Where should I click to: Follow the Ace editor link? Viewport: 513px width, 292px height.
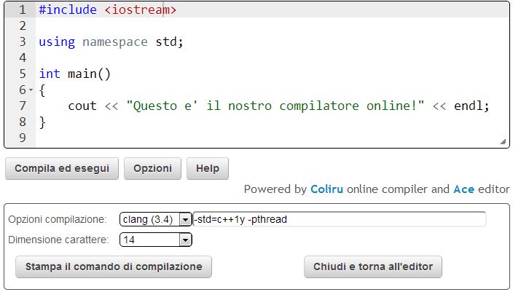point(463,189)
